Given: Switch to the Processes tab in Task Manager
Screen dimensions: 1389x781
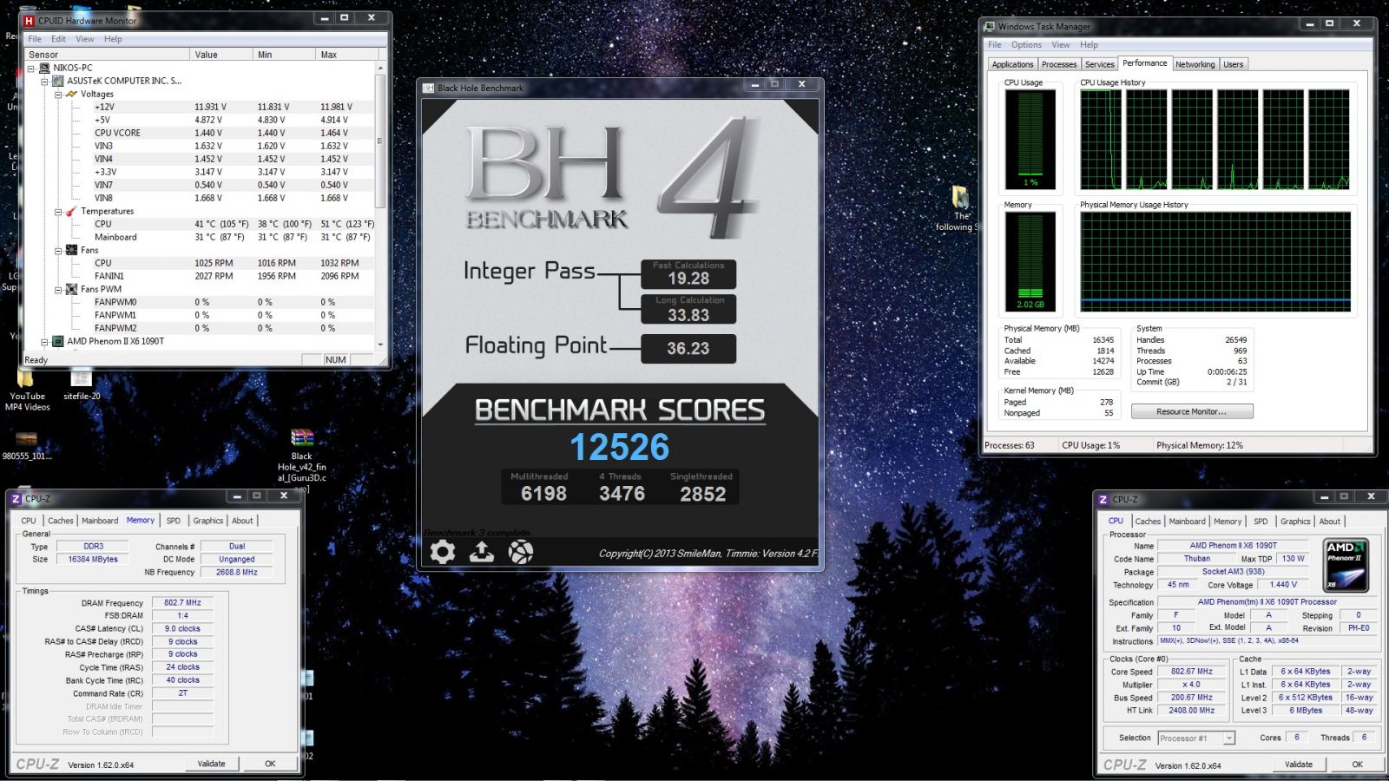Looking at the screenshot, I should (x=1059, y=64).
